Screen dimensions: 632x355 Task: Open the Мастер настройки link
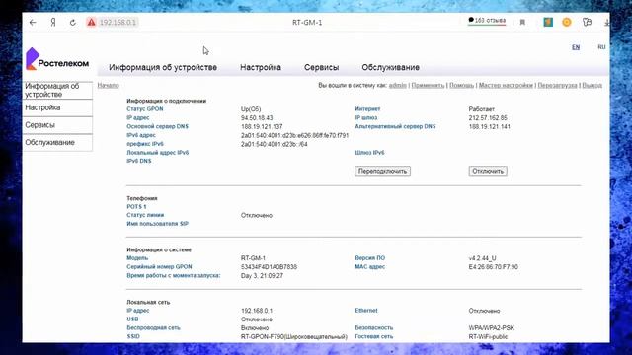(x=506, y=86)
